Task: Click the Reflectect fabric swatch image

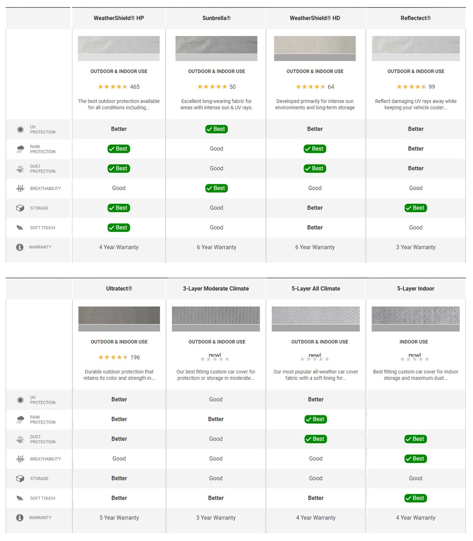Action: pos(416,48)
